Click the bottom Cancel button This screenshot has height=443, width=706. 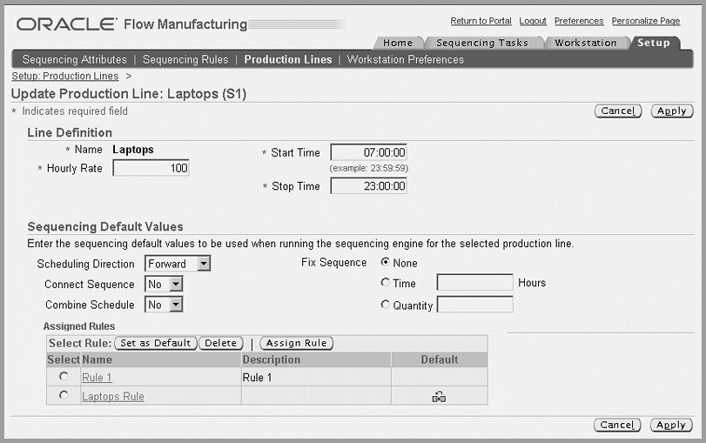pyautogui.click(x=617, y=425)
